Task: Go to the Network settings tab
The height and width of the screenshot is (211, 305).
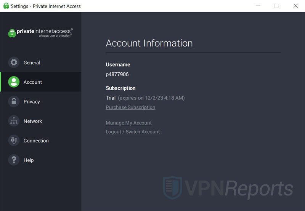Action: pyautogui.click(x=33, y=121)
